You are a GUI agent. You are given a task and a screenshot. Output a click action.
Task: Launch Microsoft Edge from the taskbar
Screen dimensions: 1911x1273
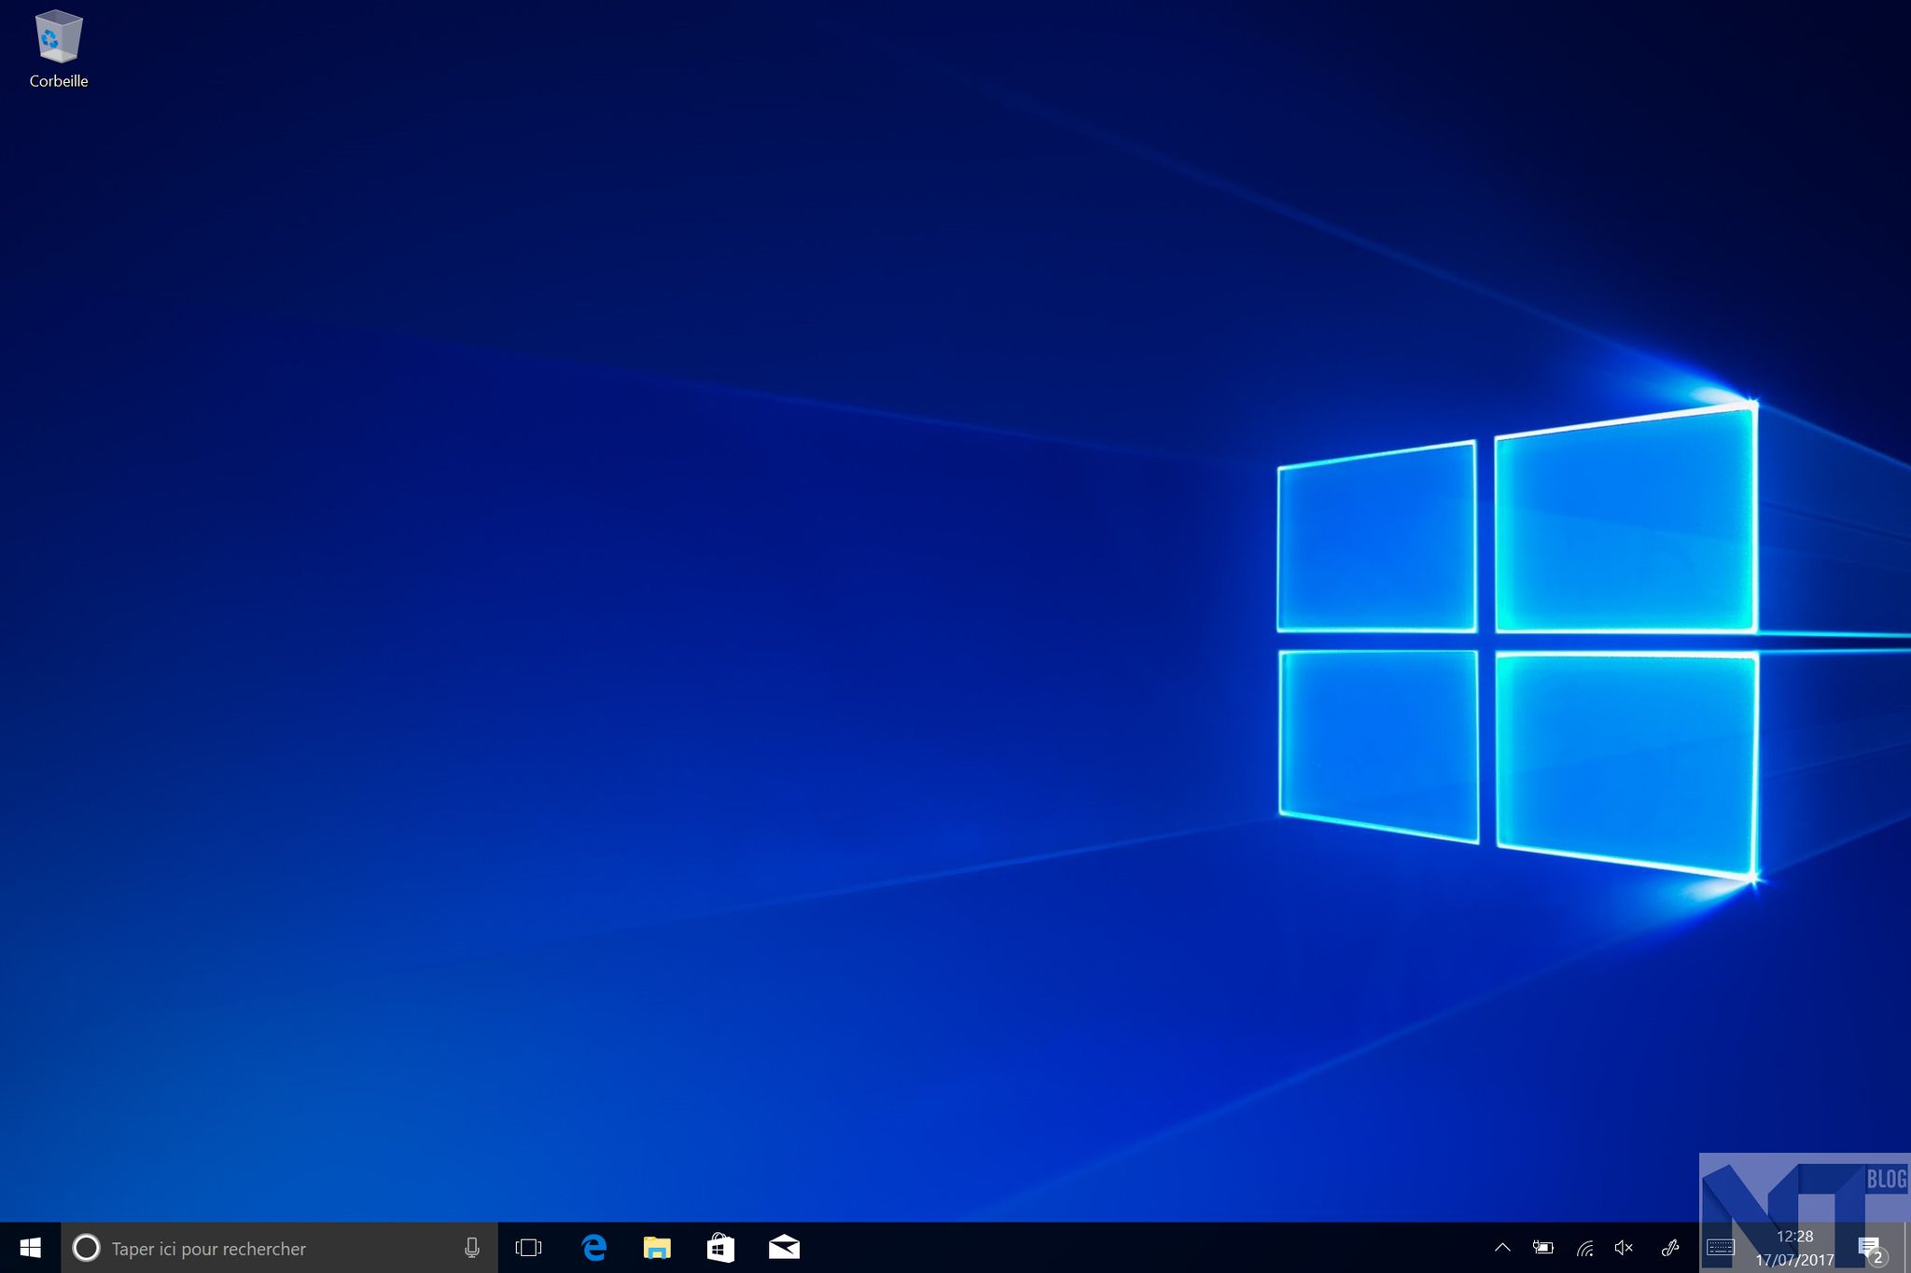coord(593,1248)
